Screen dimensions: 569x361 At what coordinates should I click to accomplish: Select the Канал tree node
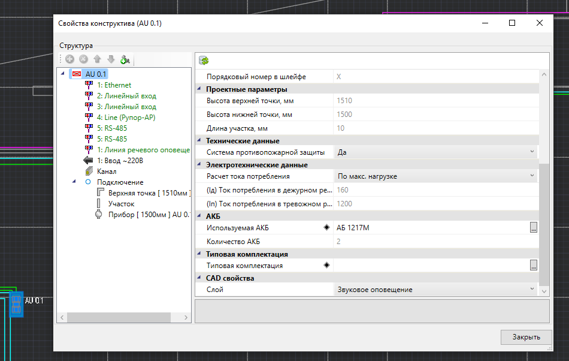pyautogui.click(x=107, y=172)
